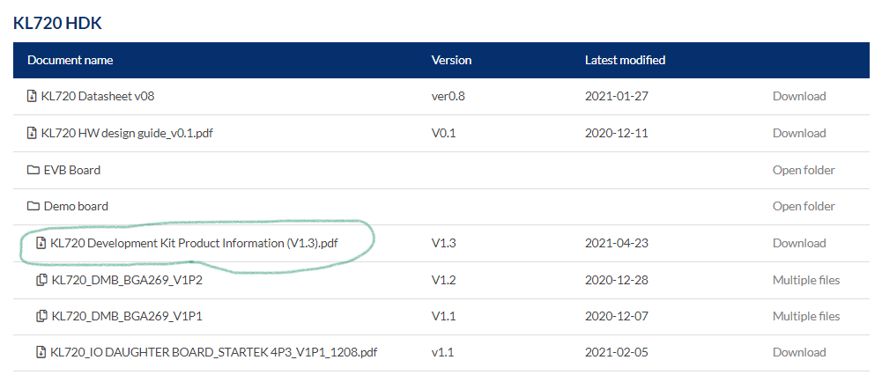Select the Document name column header
Screen dimensions: 882x382
click(70, 60)
